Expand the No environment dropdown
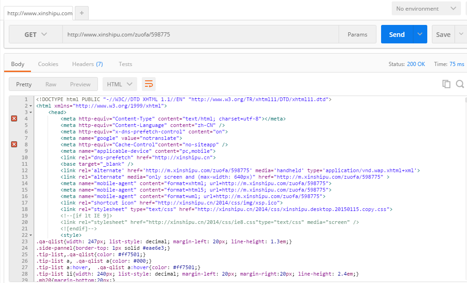 pos(425,9)
